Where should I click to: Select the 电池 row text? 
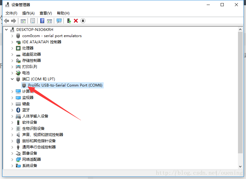(x=26, y=73)
